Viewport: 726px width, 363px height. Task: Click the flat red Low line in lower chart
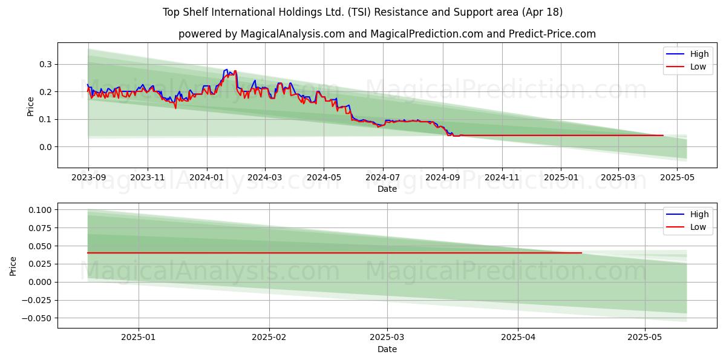click(x=335, y=253)
